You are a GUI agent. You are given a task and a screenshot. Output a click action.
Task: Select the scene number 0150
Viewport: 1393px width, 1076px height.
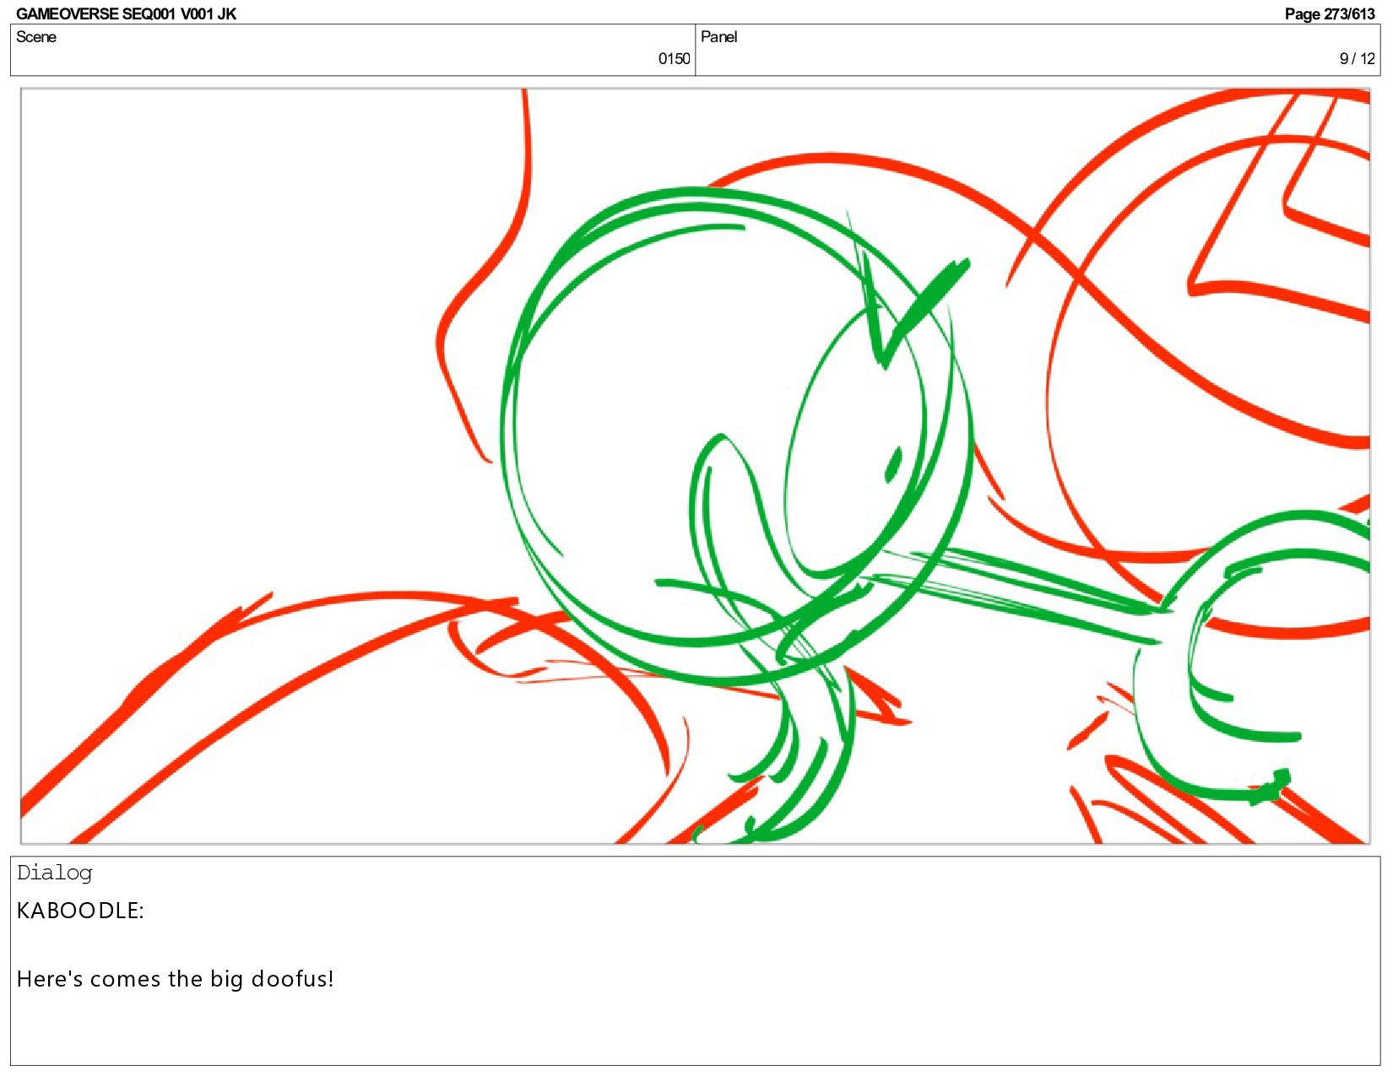click(674, 59)
